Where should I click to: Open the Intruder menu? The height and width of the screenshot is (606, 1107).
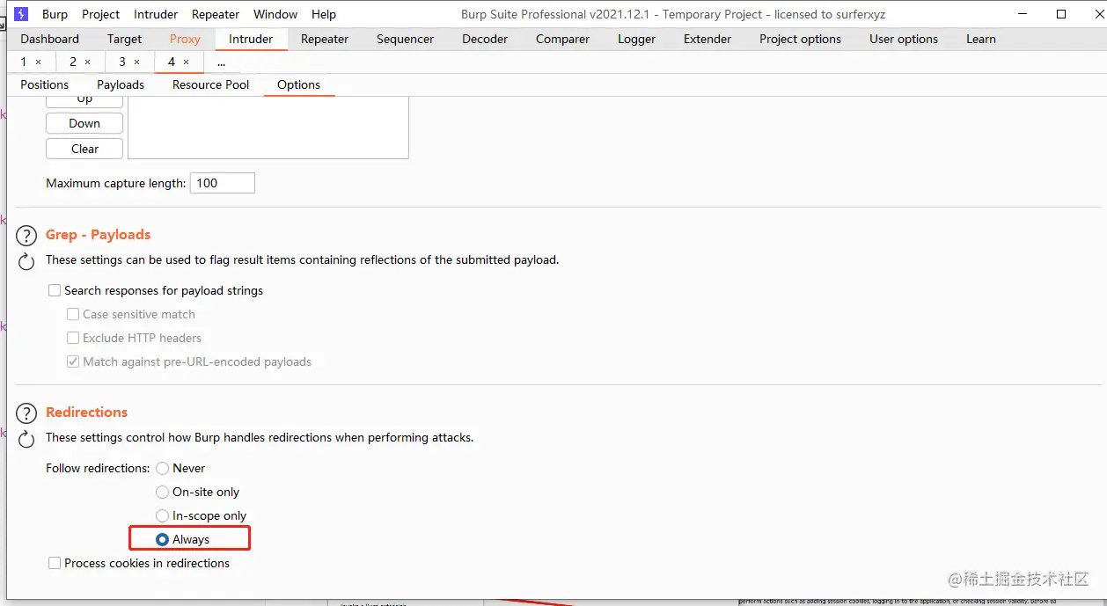[156, 14]
